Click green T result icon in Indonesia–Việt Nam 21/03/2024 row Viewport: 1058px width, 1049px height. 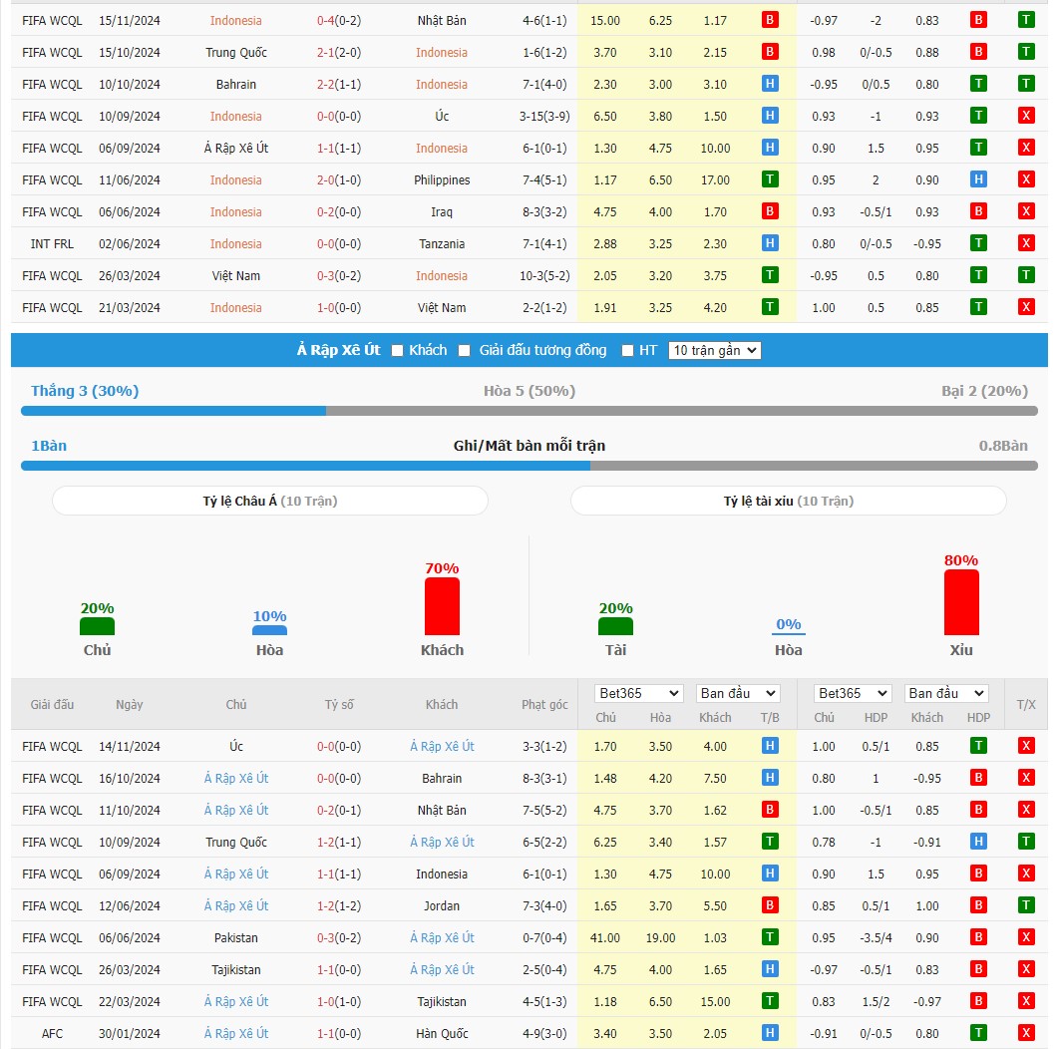pyautogui.click(x=769, y=307)
